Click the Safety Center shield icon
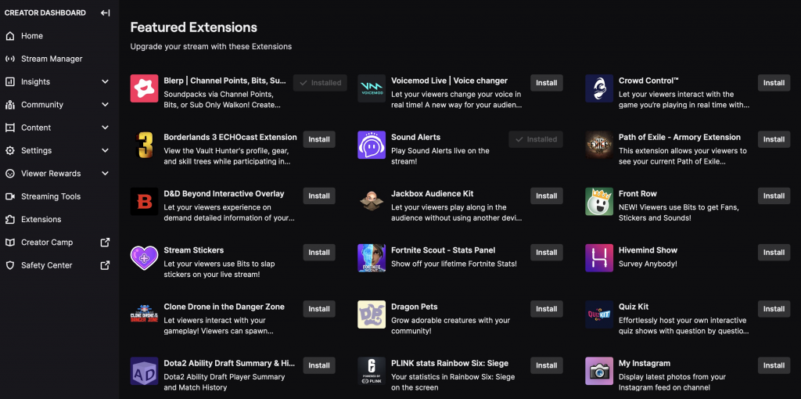The width and height of the screenshot is (801, 399). click(x=9, y=266)
